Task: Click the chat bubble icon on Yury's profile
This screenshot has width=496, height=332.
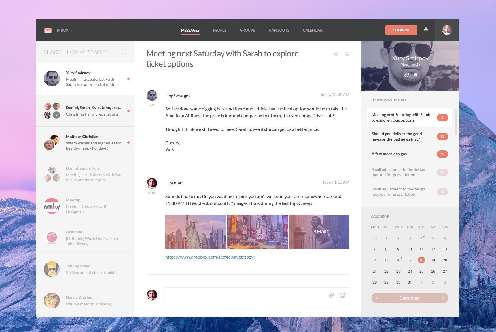Action: coord(416,75)
